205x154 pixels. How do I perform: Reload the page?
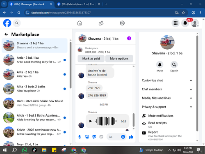click(19, 13)
